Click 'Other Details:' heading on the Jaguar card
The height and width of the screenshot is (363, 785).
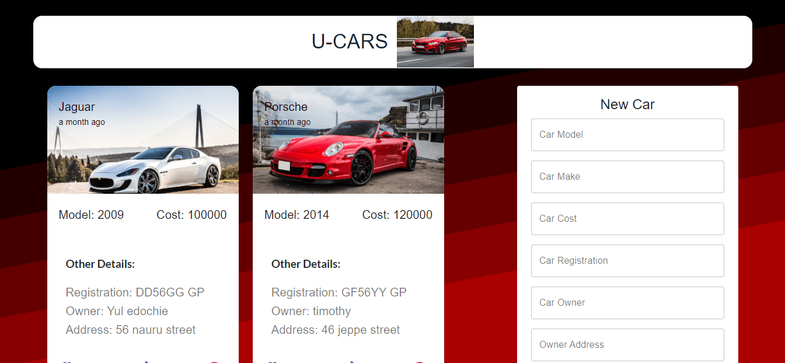pos(100,264)
